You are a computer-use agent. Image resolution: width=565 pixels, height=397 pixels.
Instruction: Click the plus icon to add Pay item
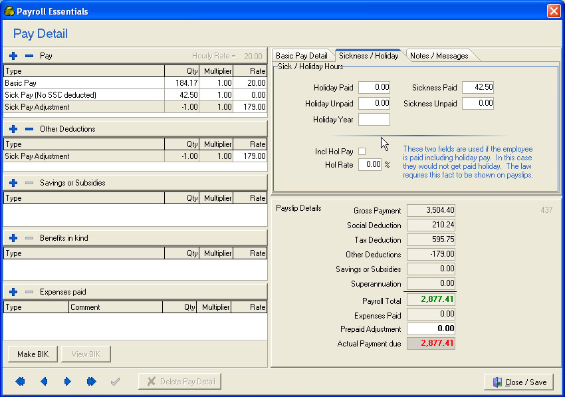point(13,56)
